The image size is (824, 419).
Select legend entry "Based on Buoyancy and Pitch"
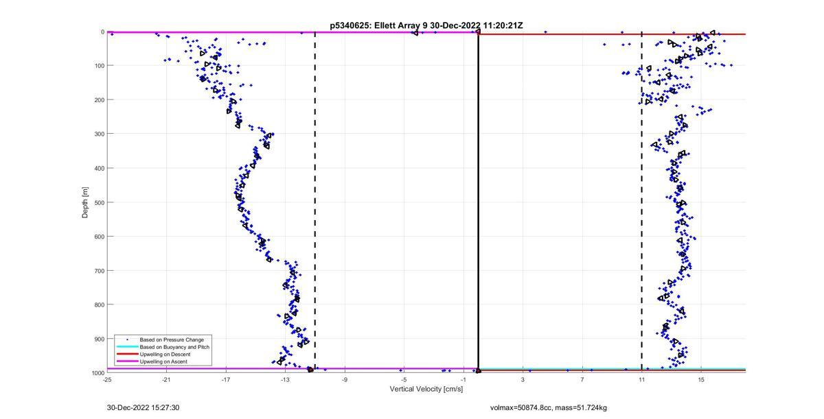coord(174,347)
